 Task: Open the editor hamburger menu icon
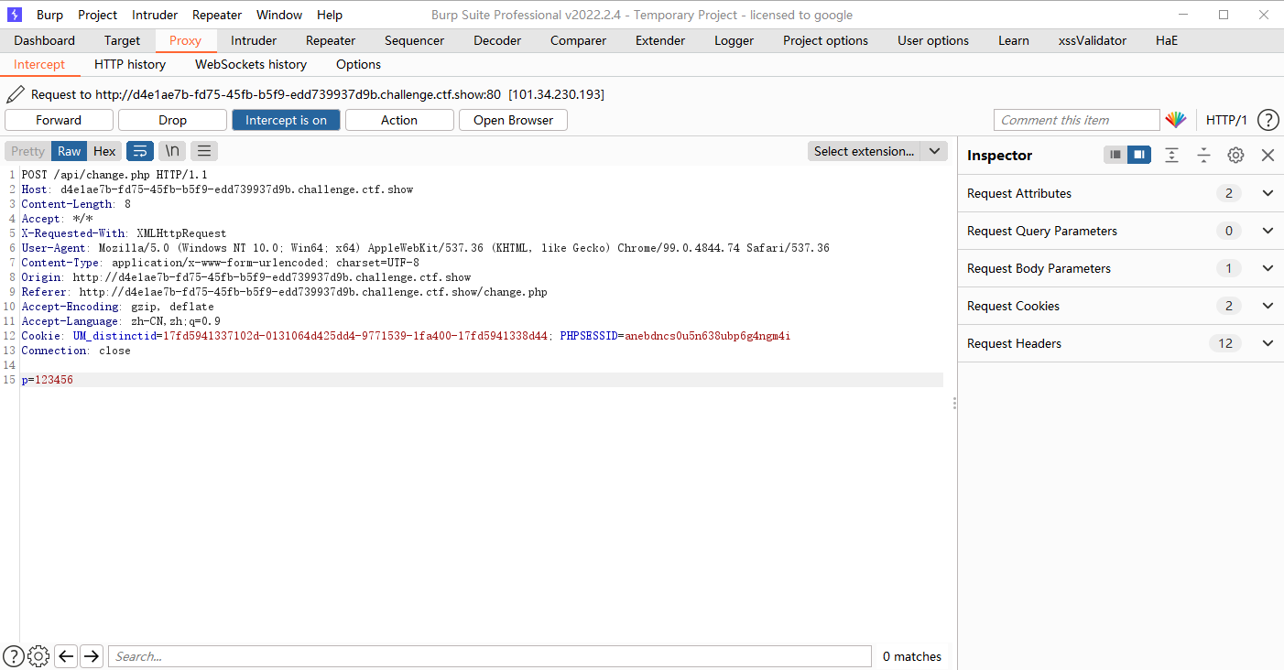204,151
